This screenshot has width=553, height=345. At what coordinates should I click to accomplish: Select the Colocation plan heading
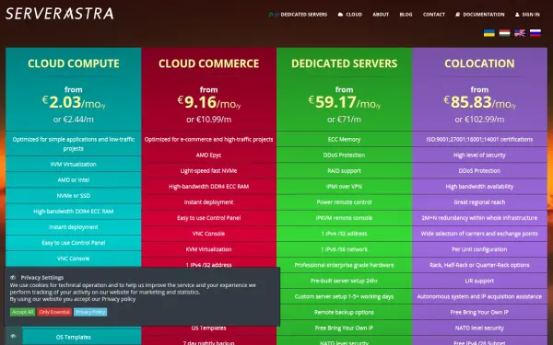coord(479,63)
